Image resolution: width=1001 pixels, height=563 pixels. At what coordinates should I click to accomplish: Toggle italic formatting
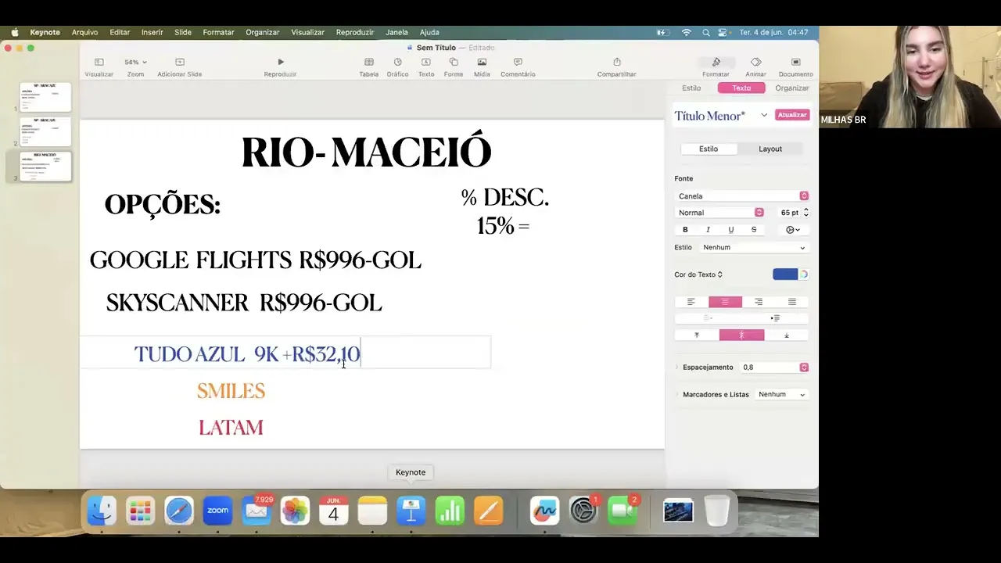708,230
